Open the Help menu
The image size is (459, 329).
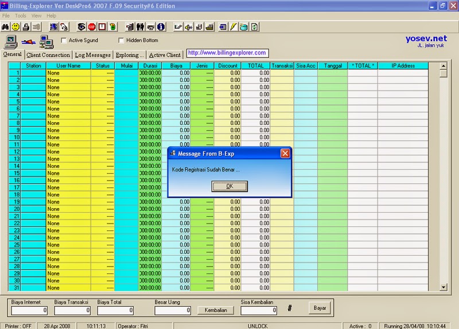(51, 16)
